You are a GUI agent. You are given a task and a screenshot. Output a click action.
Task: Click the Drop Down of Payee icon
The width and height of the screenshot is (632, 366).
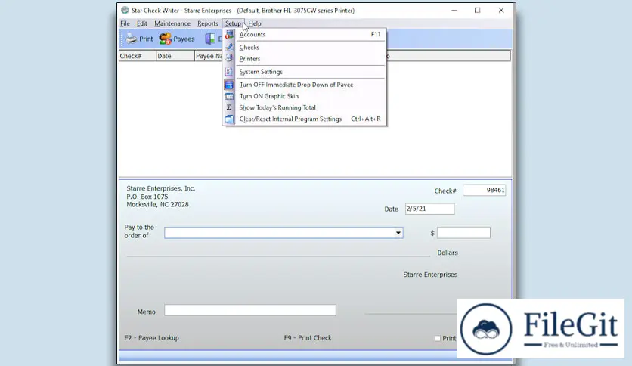[x=229, y=85]
